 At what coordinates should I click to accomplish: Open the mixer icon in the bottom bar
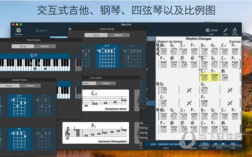point(141,144)
